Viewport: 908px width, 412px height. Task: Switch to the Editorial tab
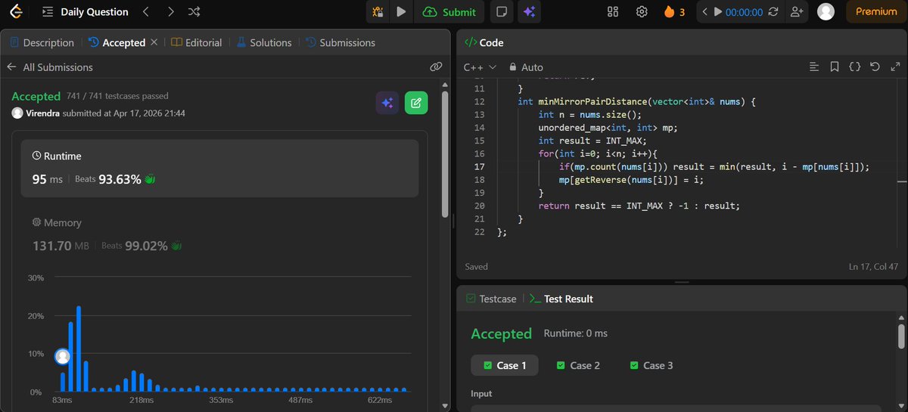coord(197,42)
